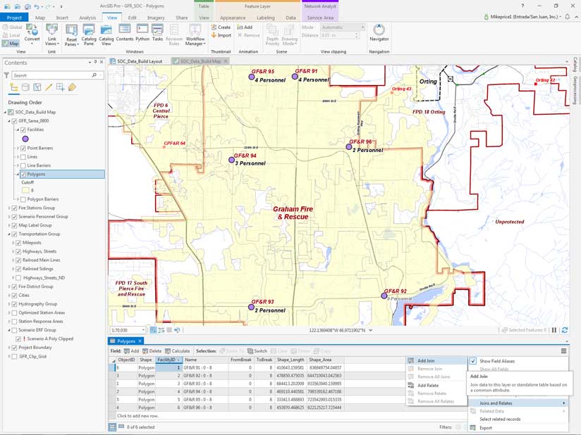Click Import thumbnail
The height and width of the screenshot is (435, 581).
[221, 35]
